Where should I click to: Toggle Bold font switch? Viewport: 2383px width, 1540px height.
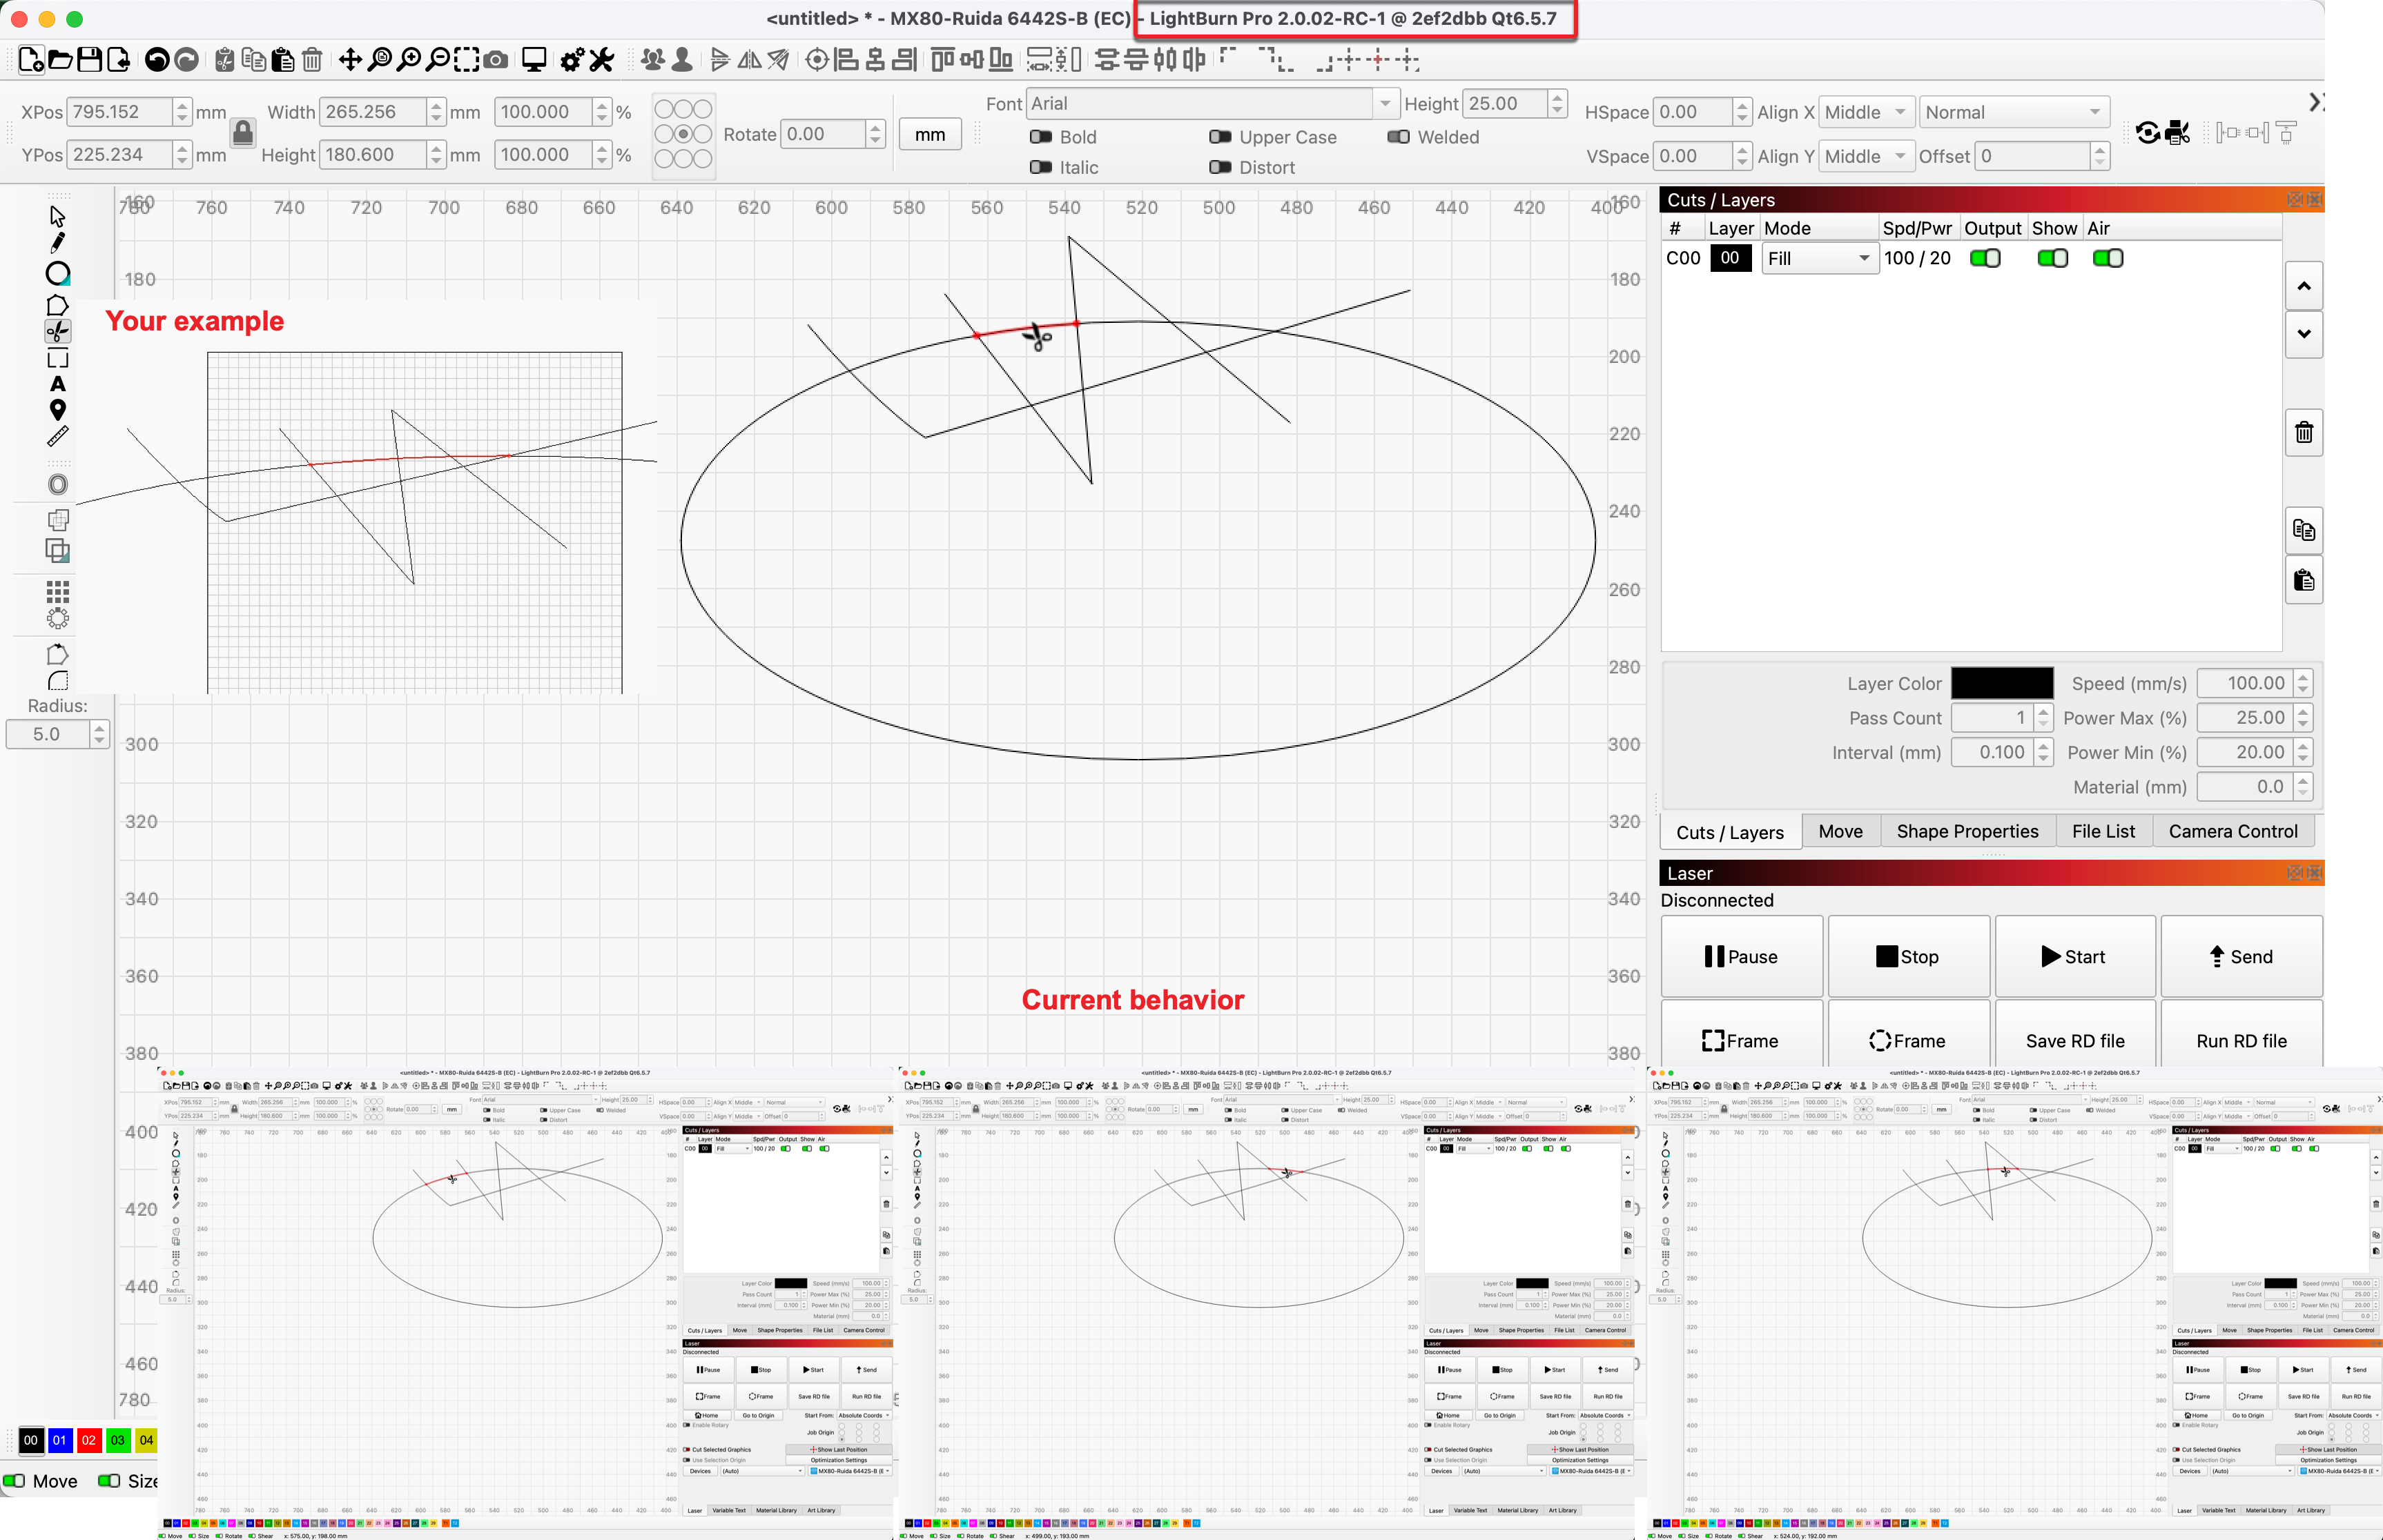[x=1040, y=137]
